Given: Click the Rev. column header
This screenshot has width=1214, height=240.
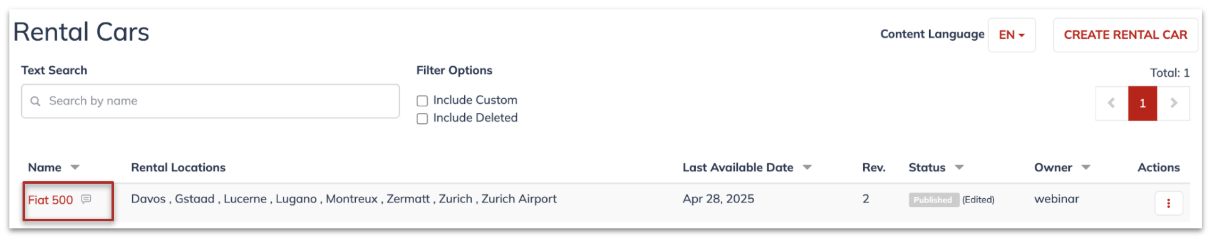Looking at the screenshot, I should [x=874, y=167].
